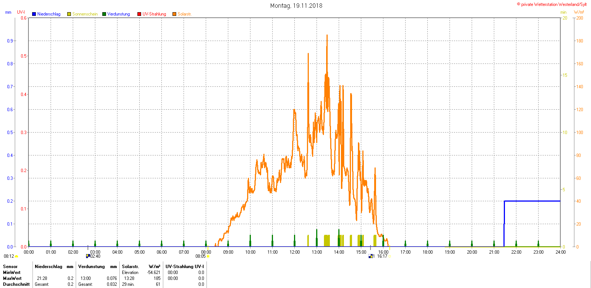Click the Solarstr. column header in table
Screen dimensions: 591x288
tap(130, 267)
